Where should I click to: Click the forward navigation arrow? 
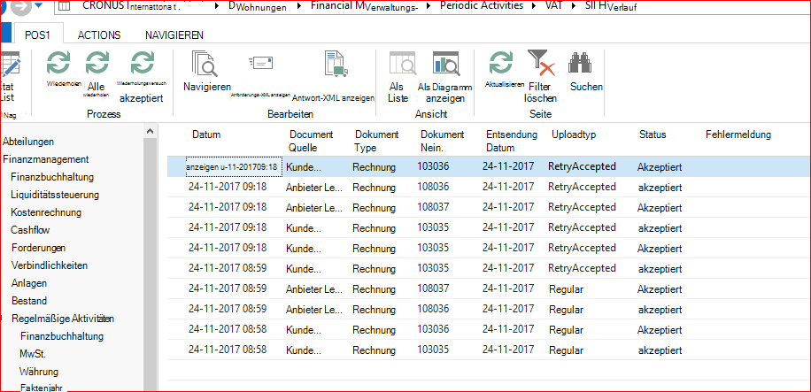[19, 6]
